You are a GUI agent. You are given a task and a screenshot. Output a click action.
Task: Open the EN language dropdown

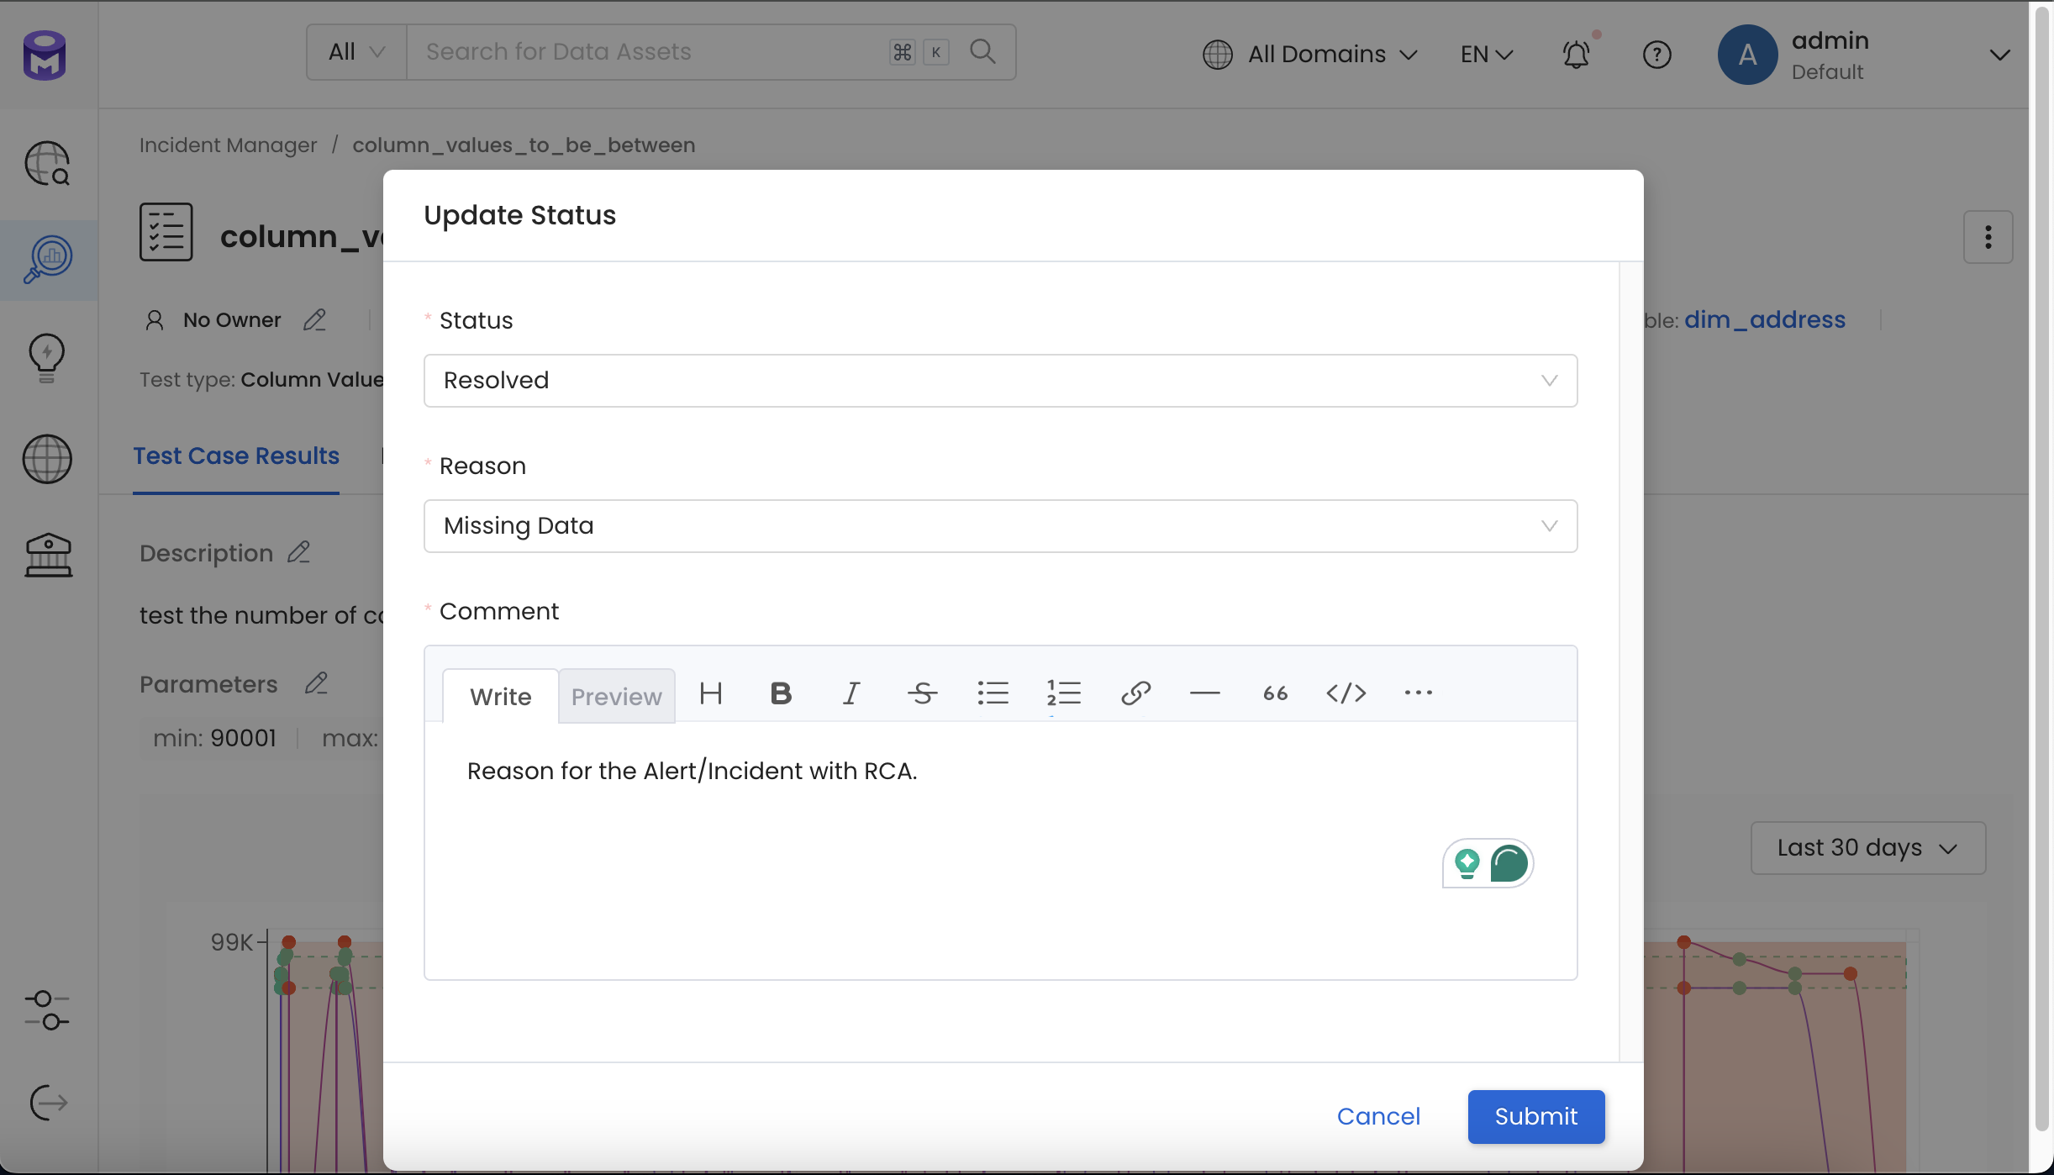pyautogui.click(x=1487, y=55)
